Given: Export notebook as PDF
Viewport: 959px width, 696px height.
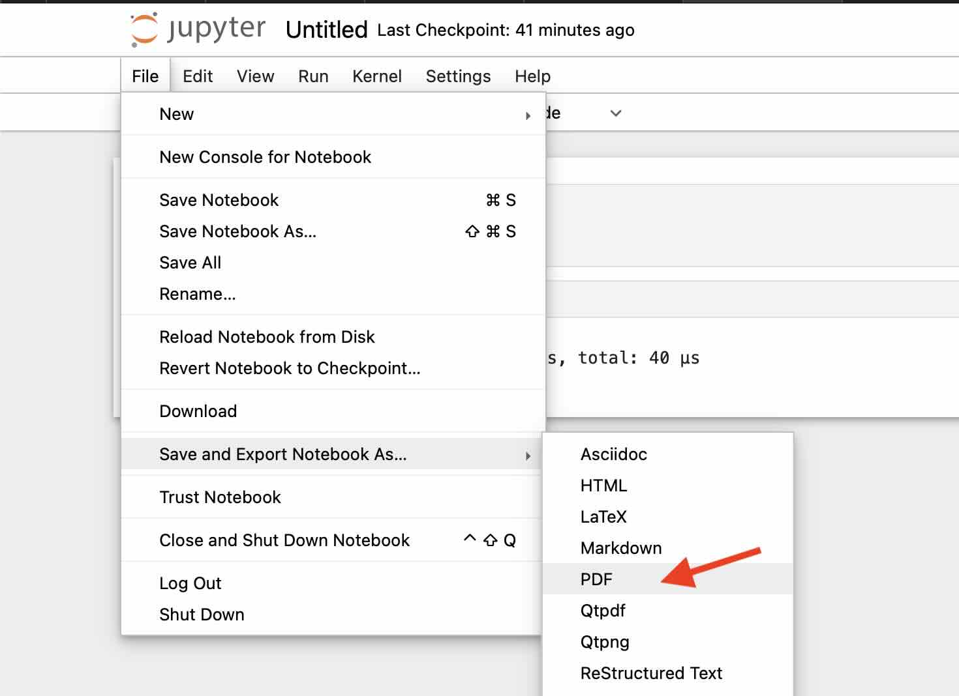Looking at the screenshot, I should pyautogui.click(x=596, y=579).
